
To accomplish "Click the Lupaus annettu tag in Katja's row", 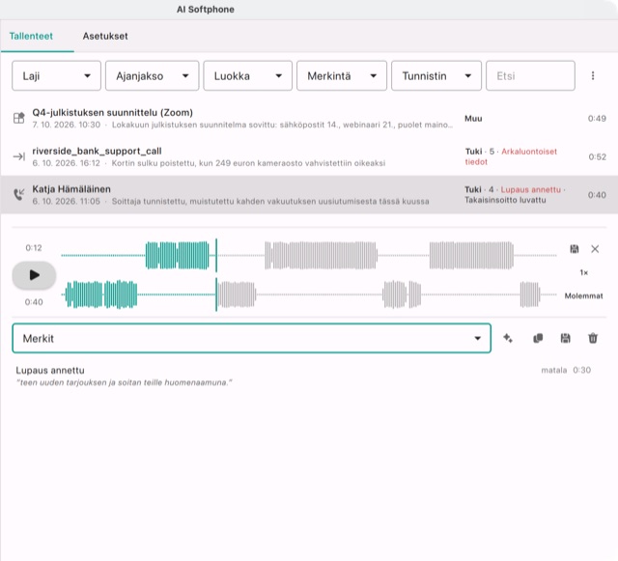I will point(530,189).
